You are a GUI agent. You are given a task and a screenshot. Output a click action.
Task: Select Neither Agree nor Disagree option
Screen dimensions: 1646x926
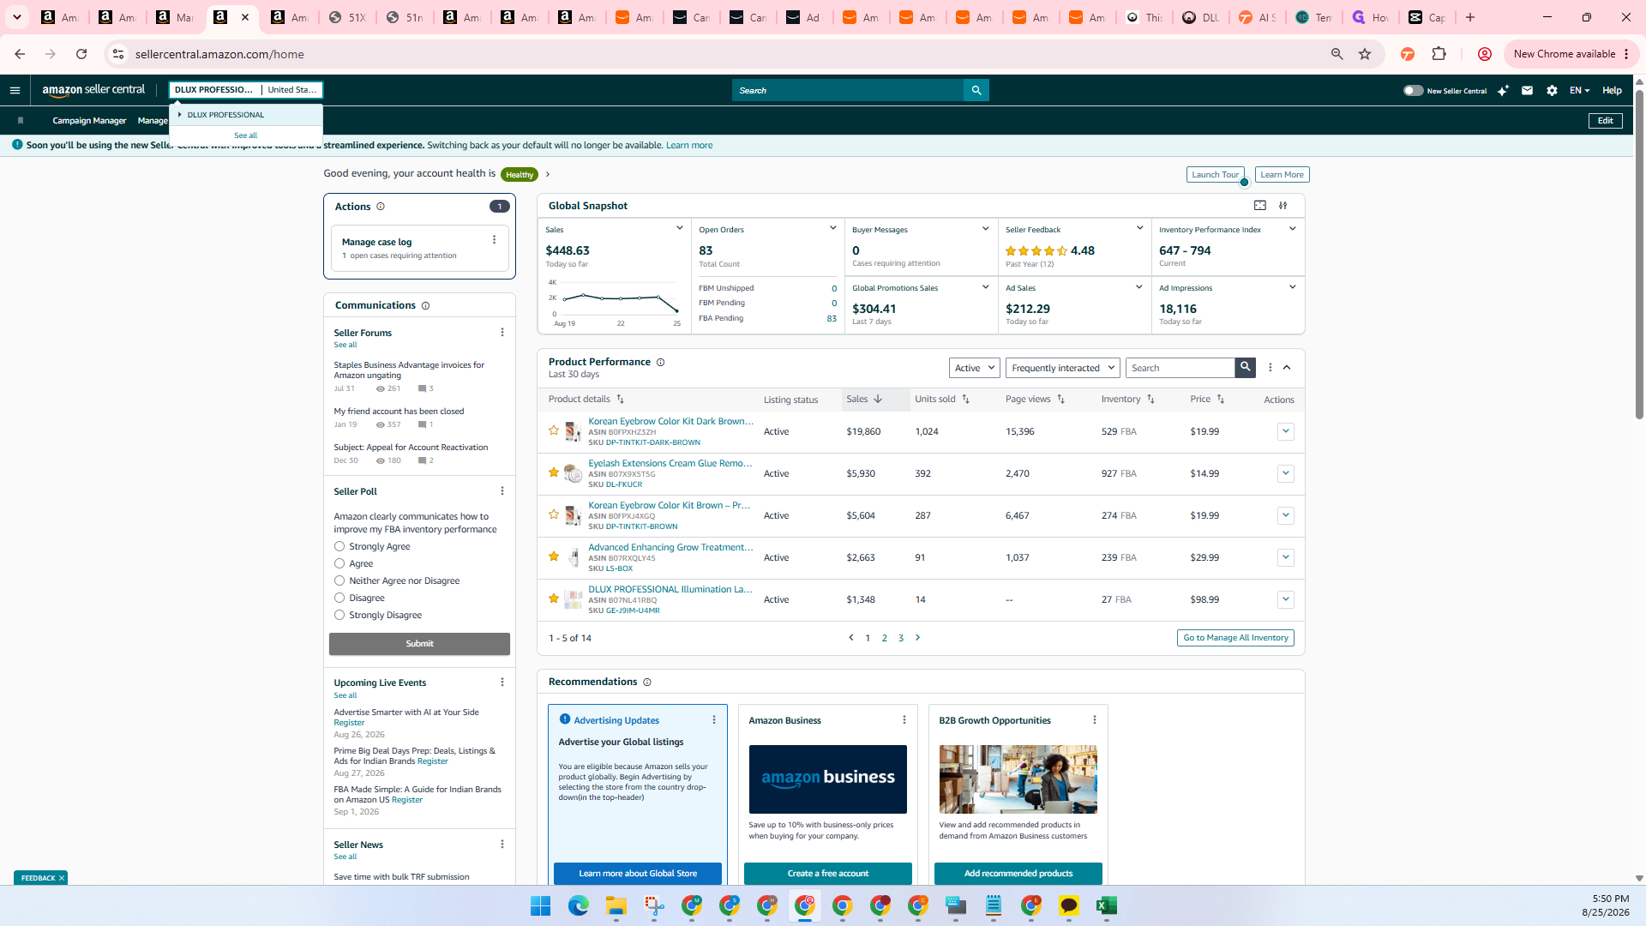pyautogui.click(x=339, y=580)
